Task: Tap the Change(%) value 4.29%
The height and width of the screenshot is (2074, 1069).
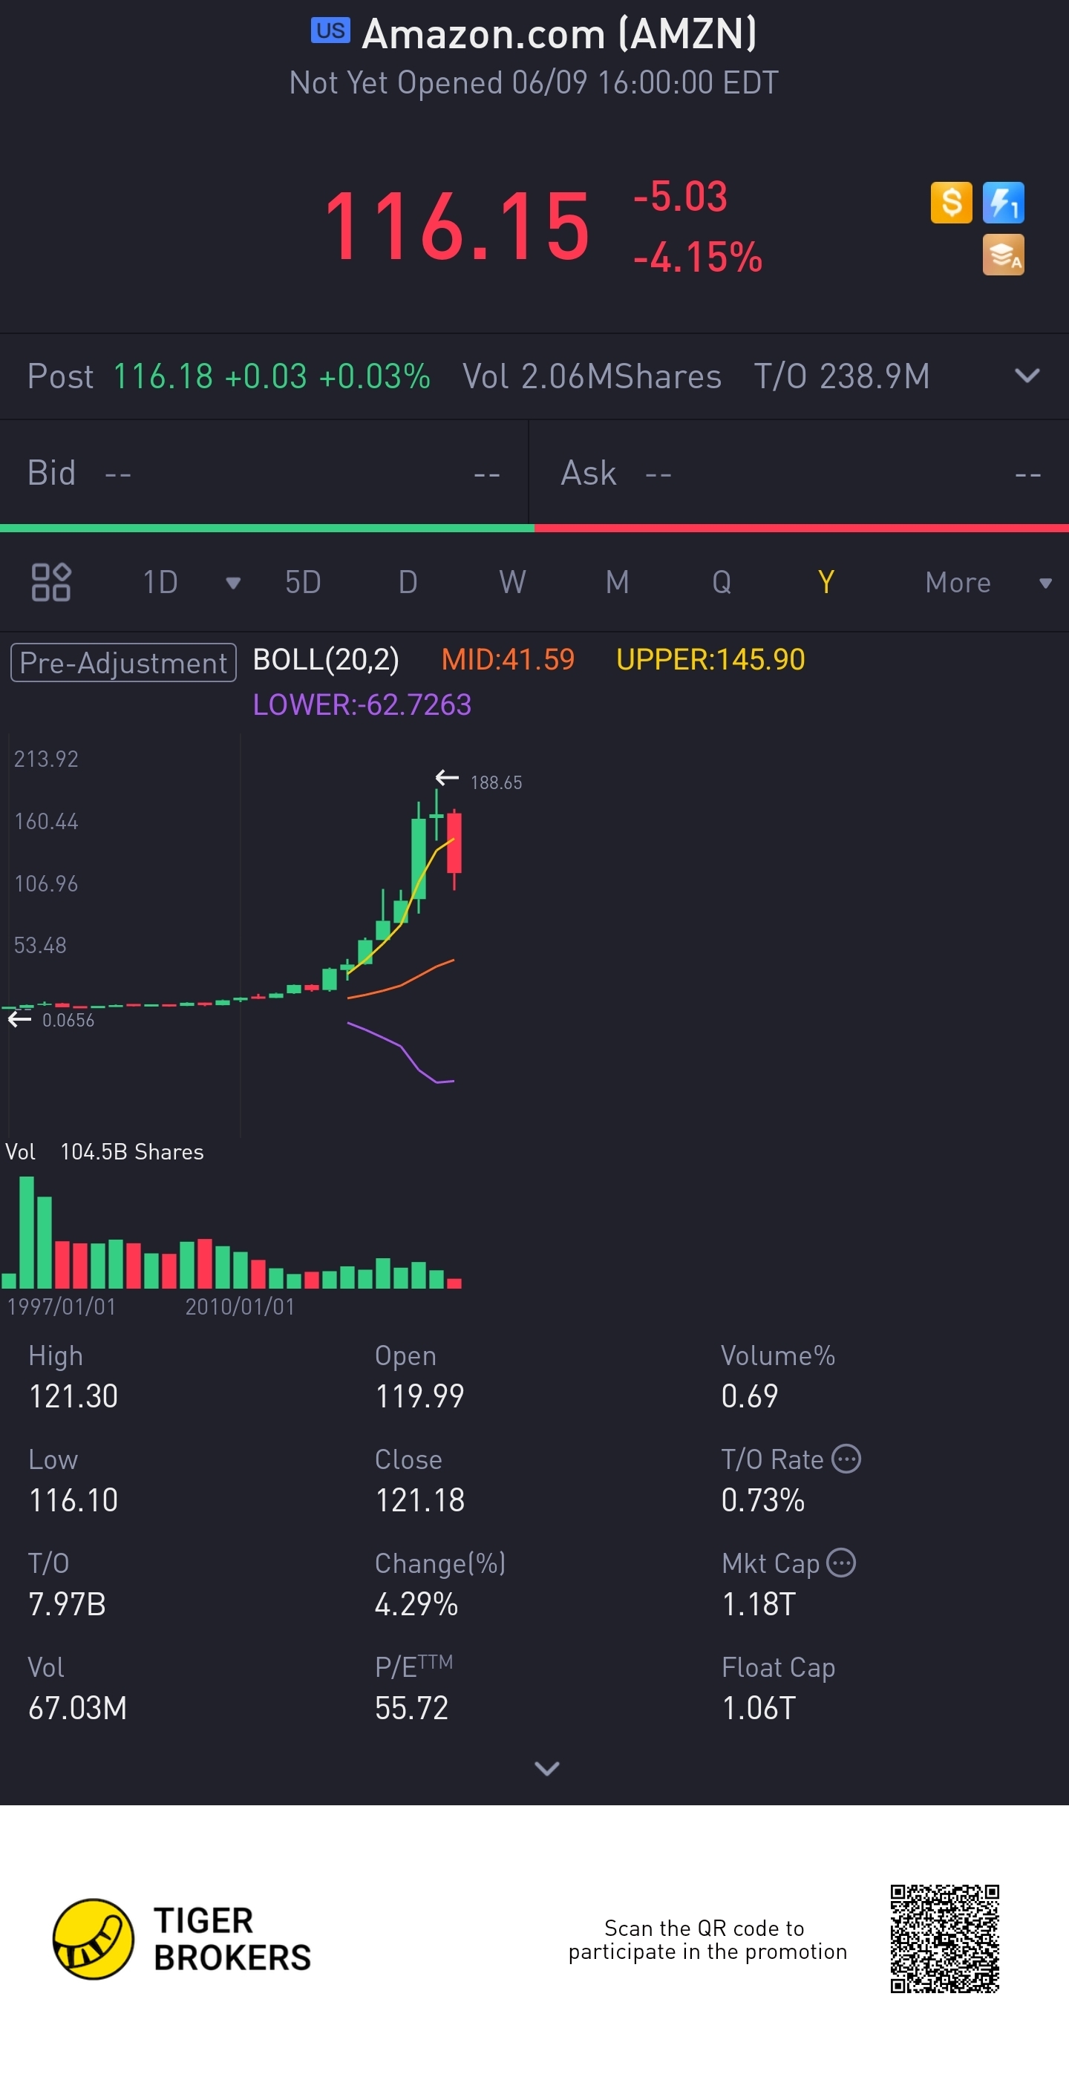Action: click(416, 1604)
